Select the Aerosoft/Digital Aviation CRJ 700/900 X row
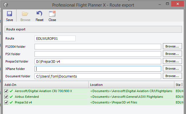The height and width of the screenshot is (114, 186). tap(93, 91)
